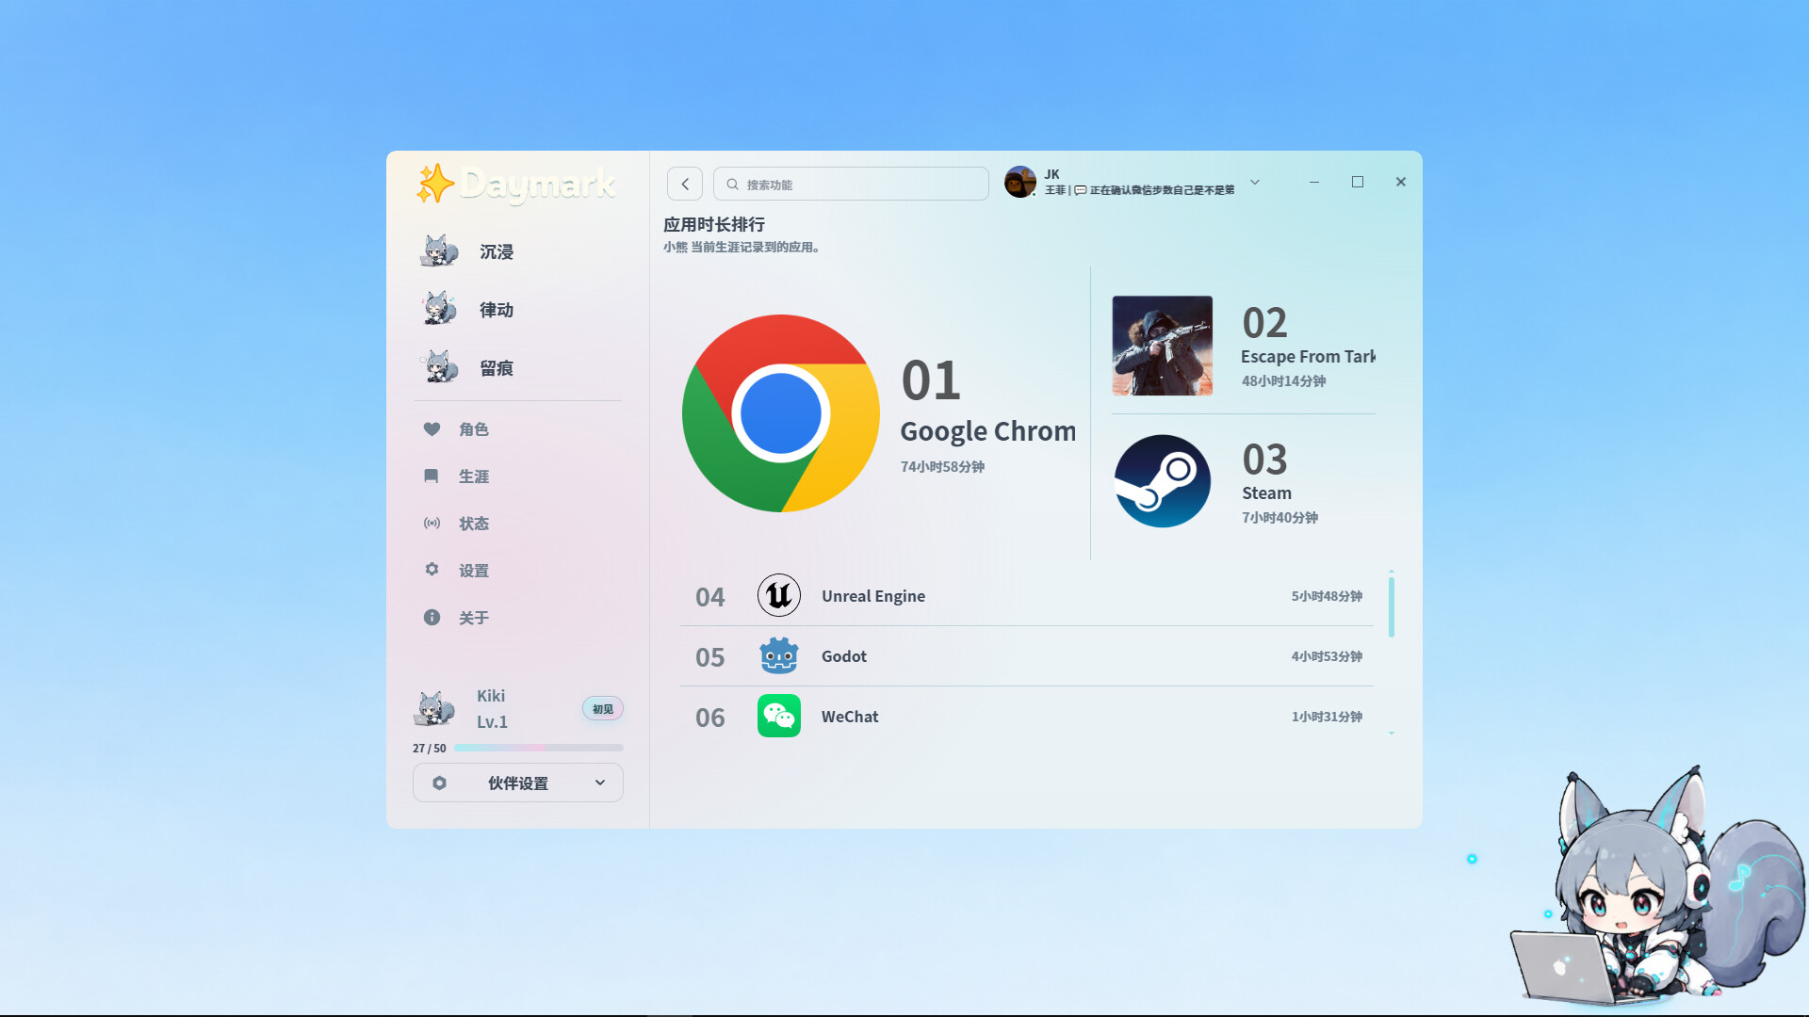Click the WeChat icon
Viewport: 1809px width, 1017px height.
click(x=779, y=716)
